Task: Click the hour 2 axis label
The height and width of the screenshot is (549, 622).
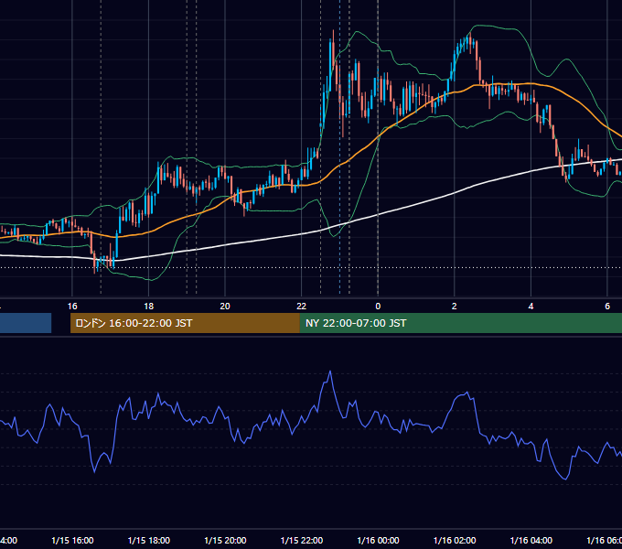Action: pos(455,306)
